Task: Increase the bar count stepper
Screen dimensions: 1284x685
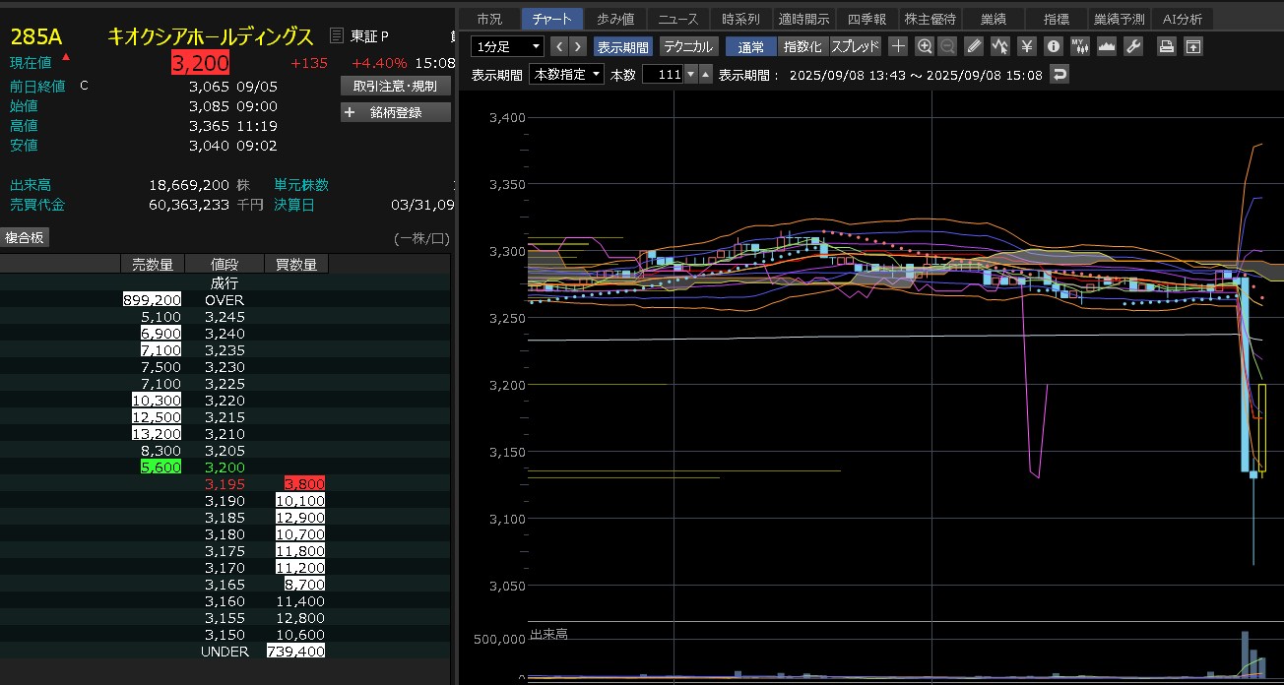Action: (x=705, y=75)
